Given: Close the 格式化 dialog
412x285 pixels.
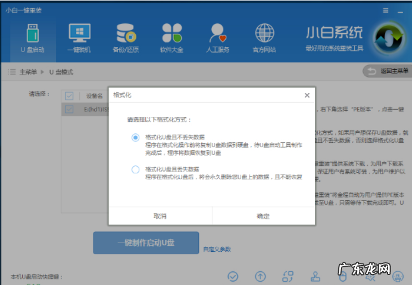Looking at the screenshot, I should click(x=307, y=95).
